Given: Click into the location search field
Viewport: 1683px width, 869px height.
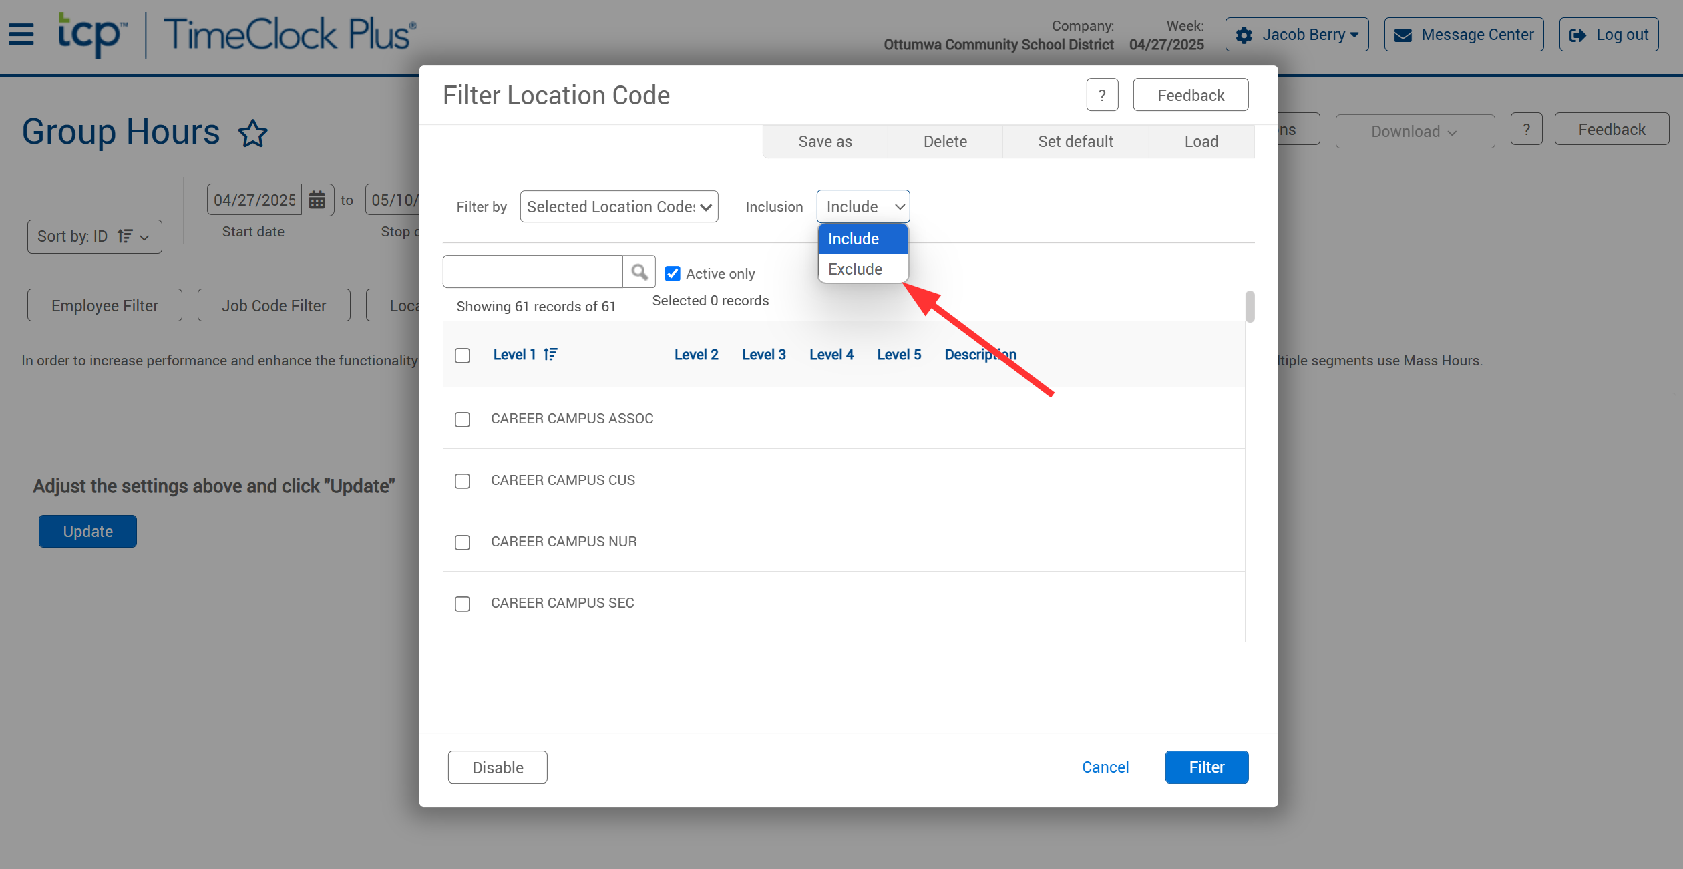Looking at the screenshot, I should [x=532, y=272].
